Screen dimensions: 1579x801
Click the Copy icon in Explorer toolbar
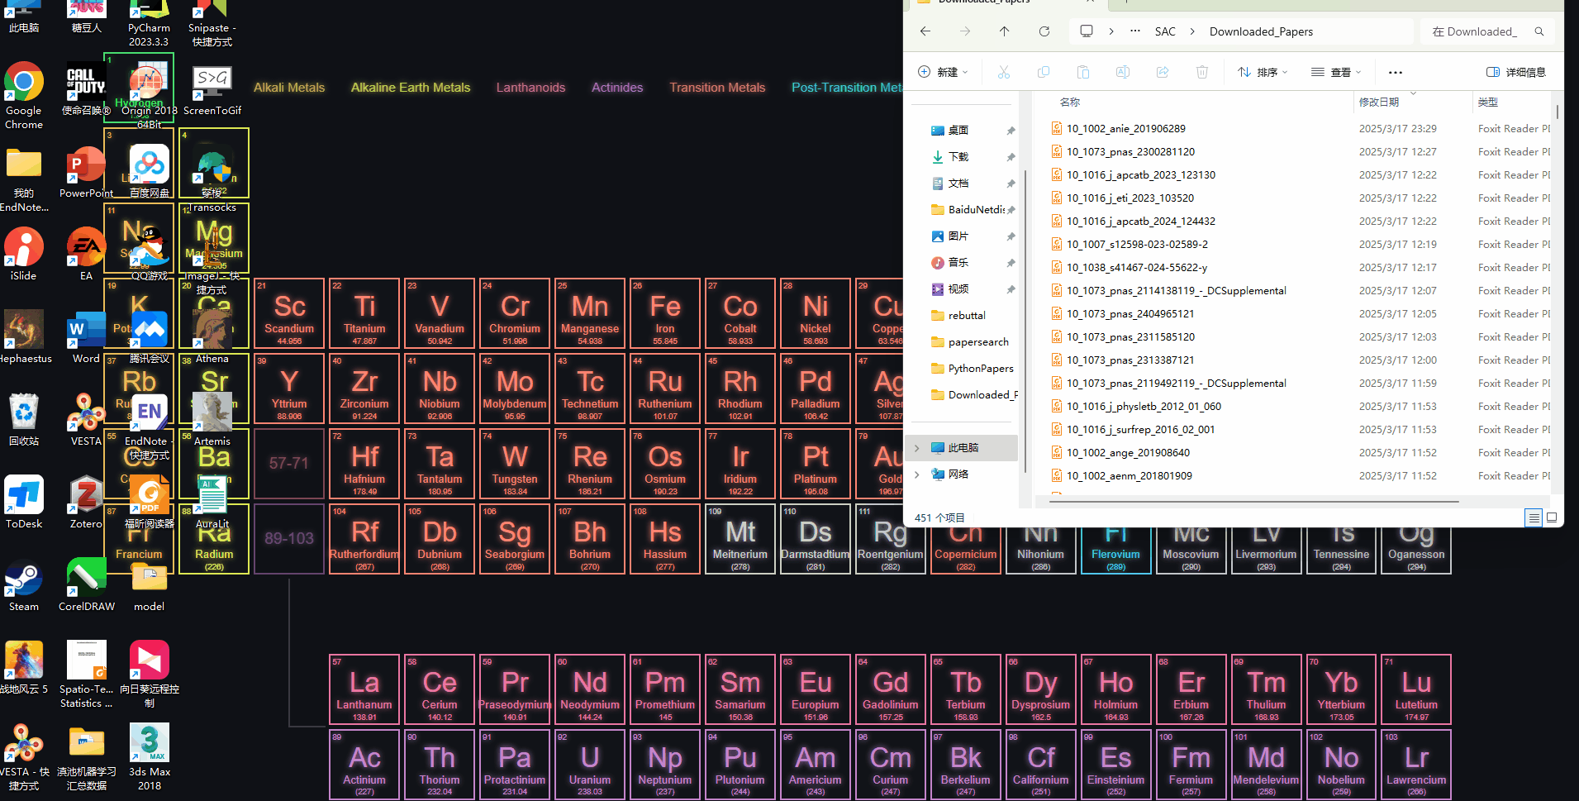pyautogui.click(x=1044, y=72)
